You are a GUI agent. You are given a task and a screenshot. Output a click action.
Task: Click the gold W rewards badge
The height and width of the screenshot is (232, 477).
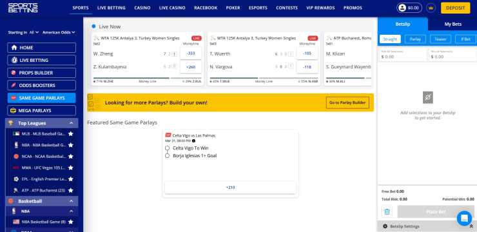[x=431, y=8]
